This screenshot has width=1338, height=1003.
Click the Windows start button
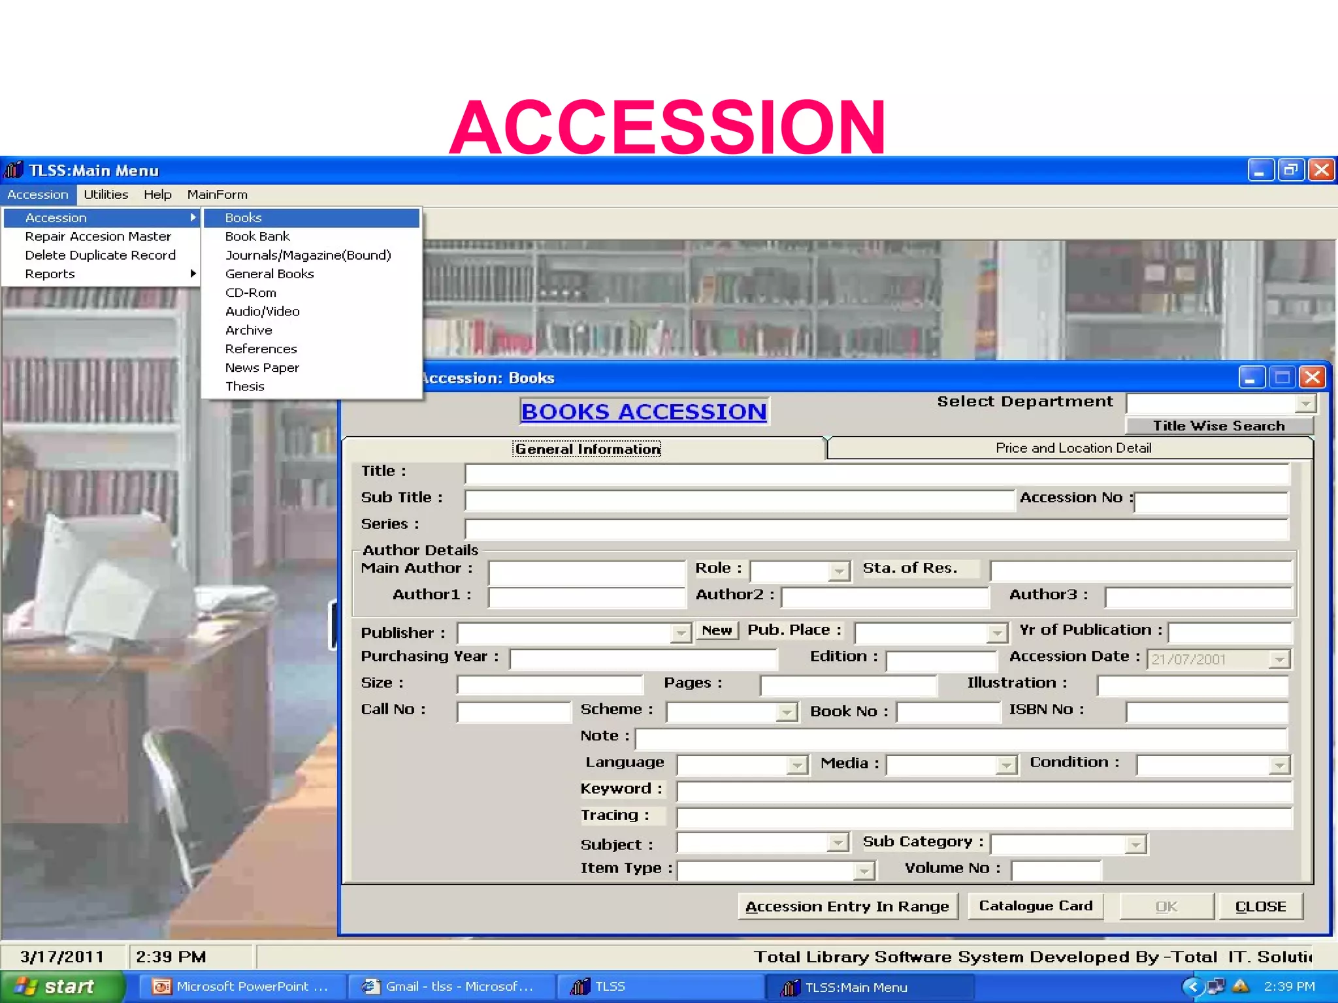(61, 987)
